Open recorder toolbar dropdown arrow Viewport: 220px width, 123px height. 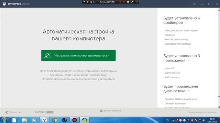click(84, 2)
